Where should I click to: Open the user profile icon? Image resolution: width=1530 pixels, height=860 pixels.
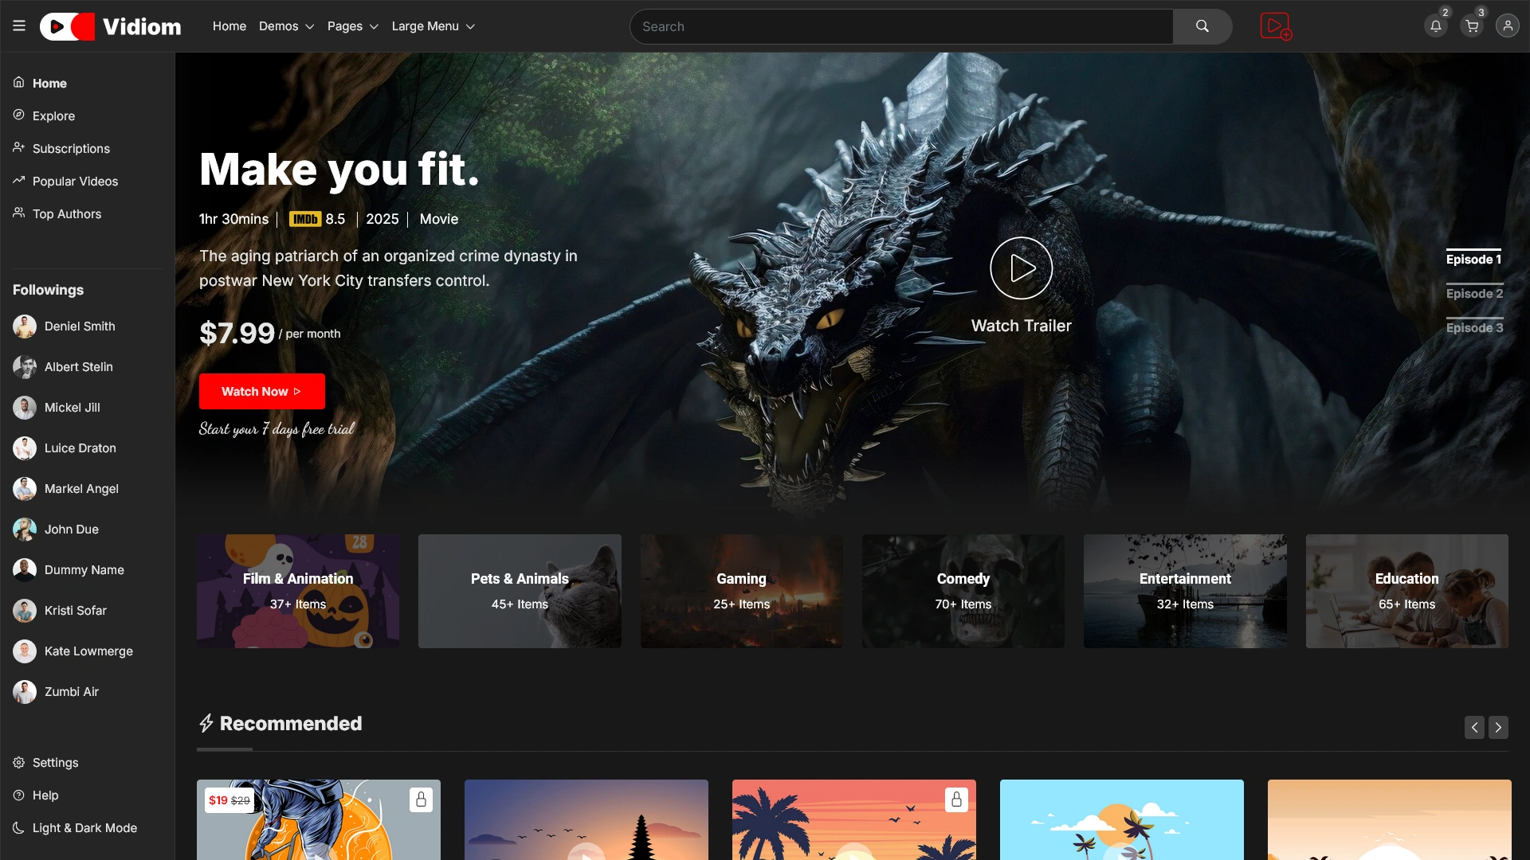point(1507,26)
